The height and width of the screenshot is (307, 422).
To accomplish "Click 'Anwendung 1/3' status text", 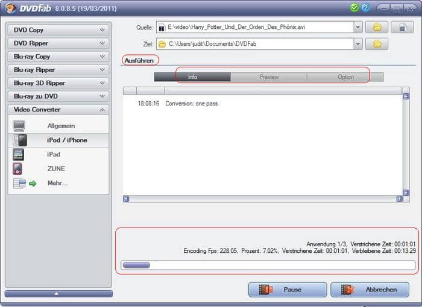I will (x=327, y=244).
